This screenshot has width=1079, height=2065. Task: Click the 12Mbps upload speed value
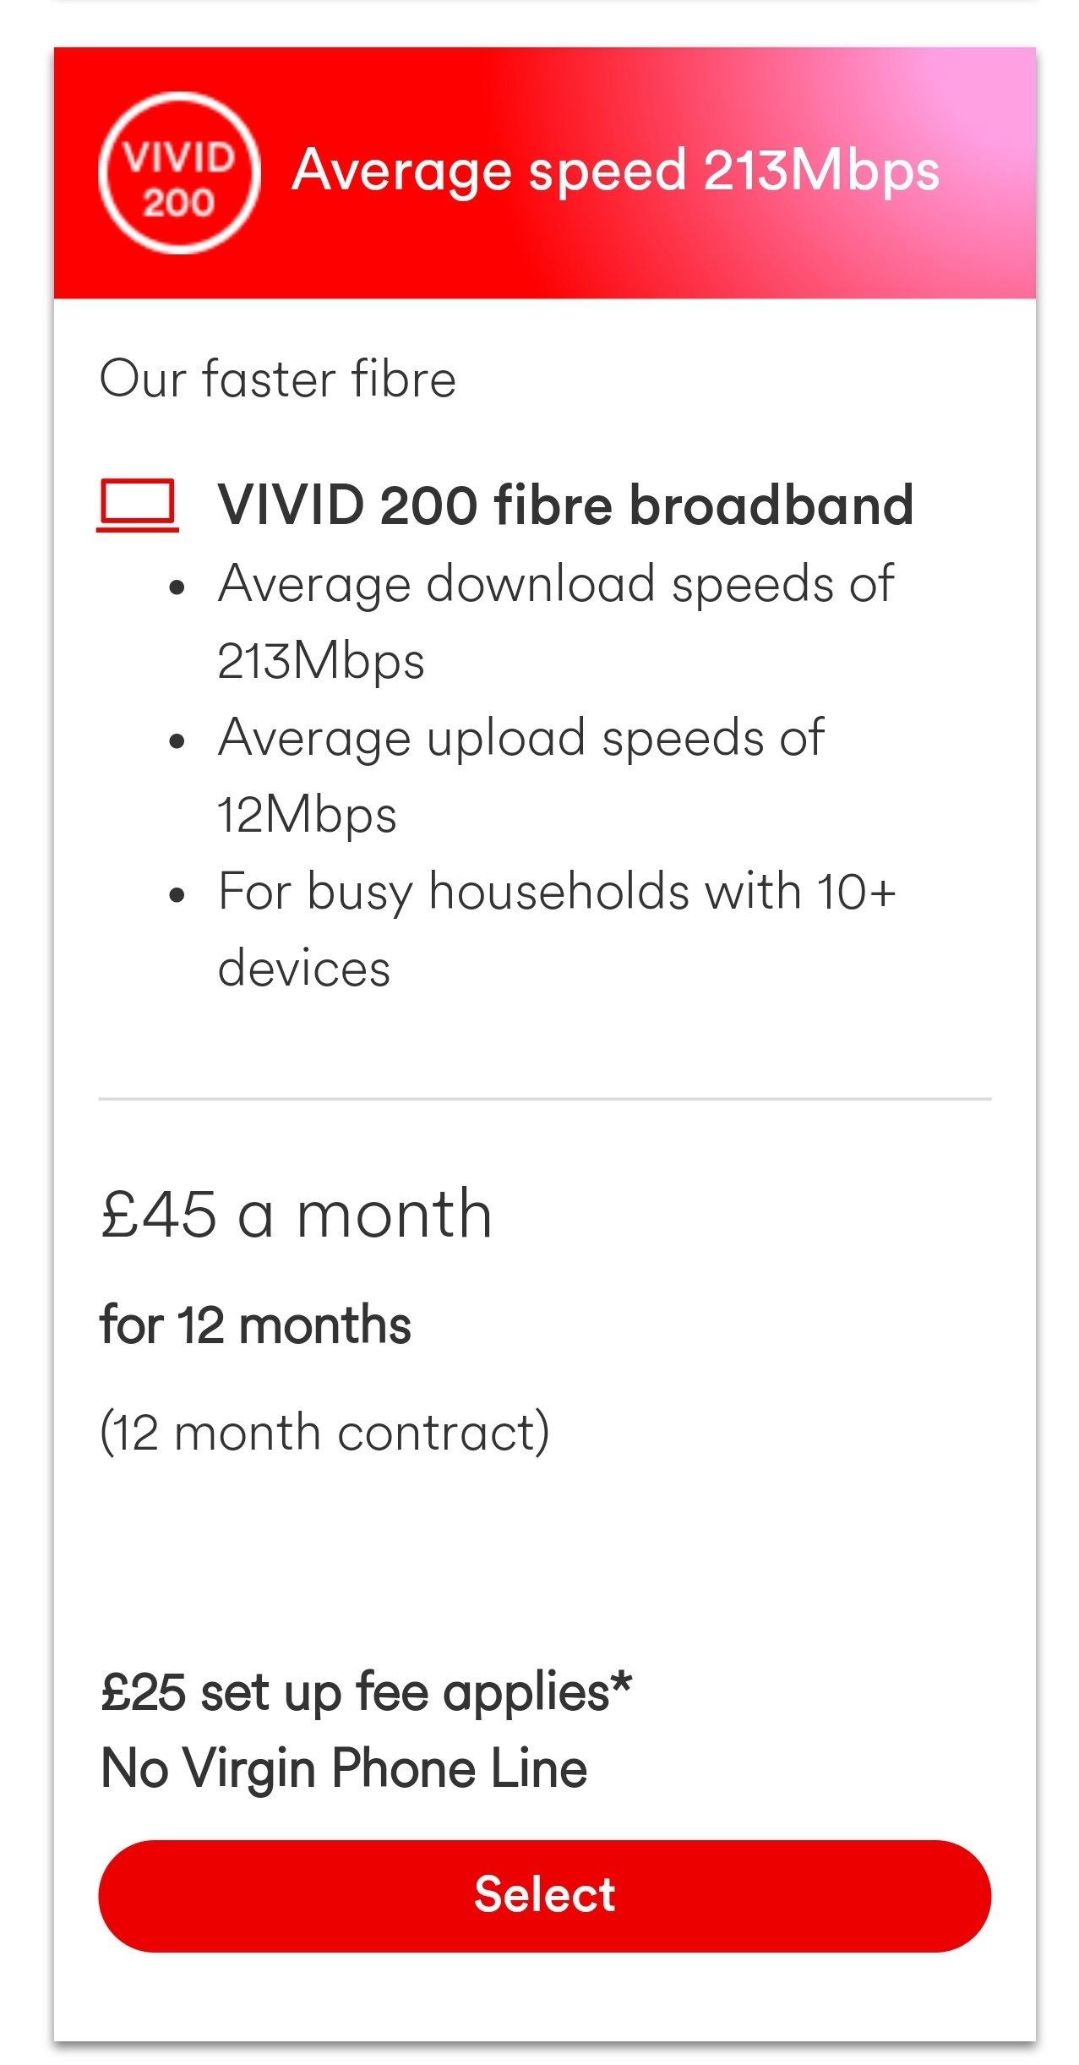click(307, 815)
